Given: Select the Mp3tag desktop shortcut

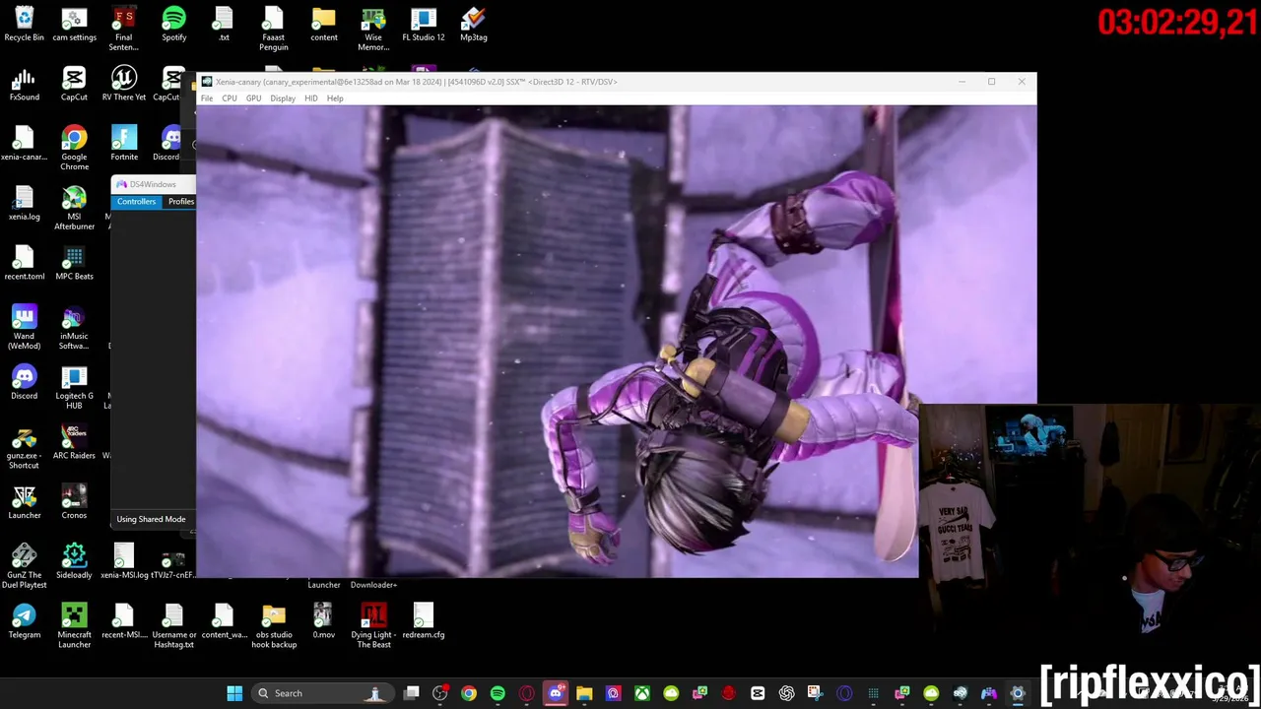Looking at the screenshot, I should coord(473,26).
